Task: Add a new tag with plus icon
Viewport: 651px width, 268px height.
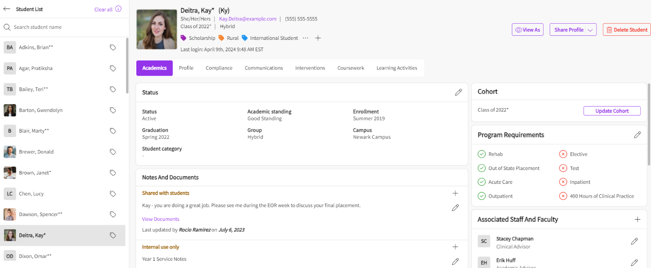Action: coord(318,38)
